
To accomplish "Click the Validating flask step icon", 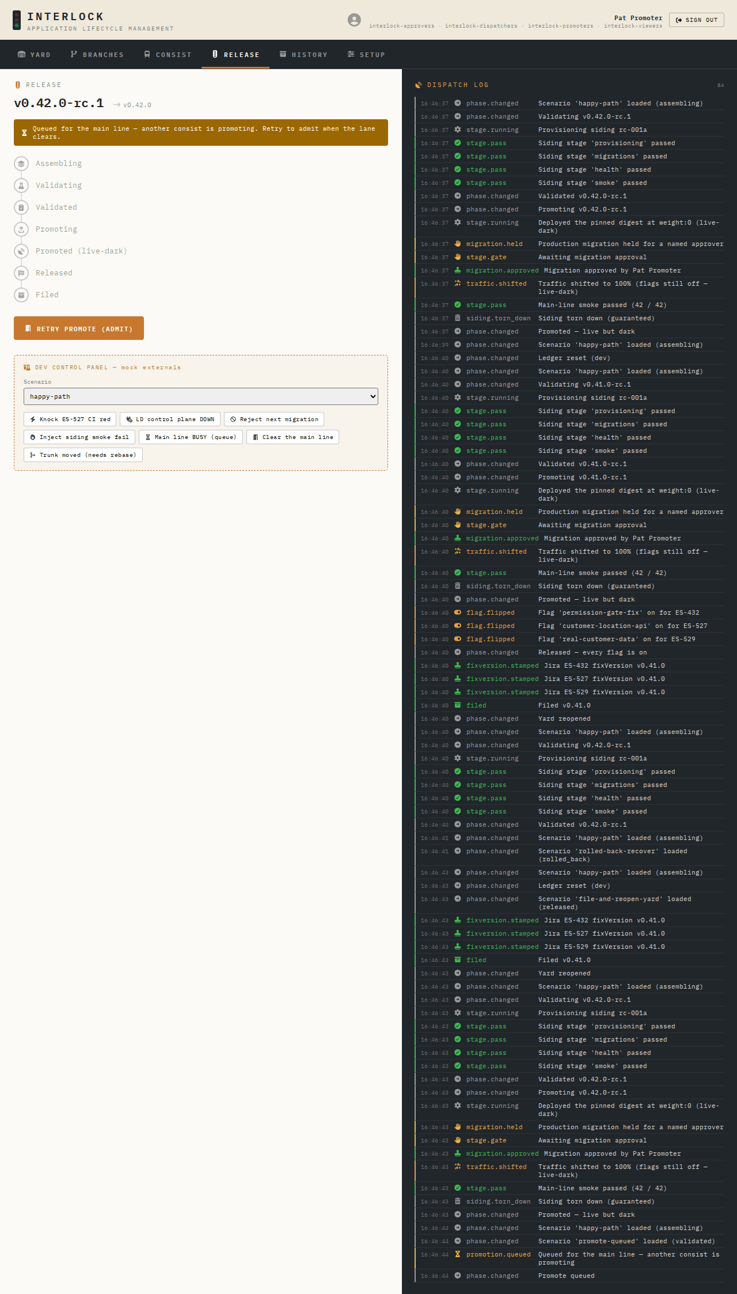I will (21, 186).
